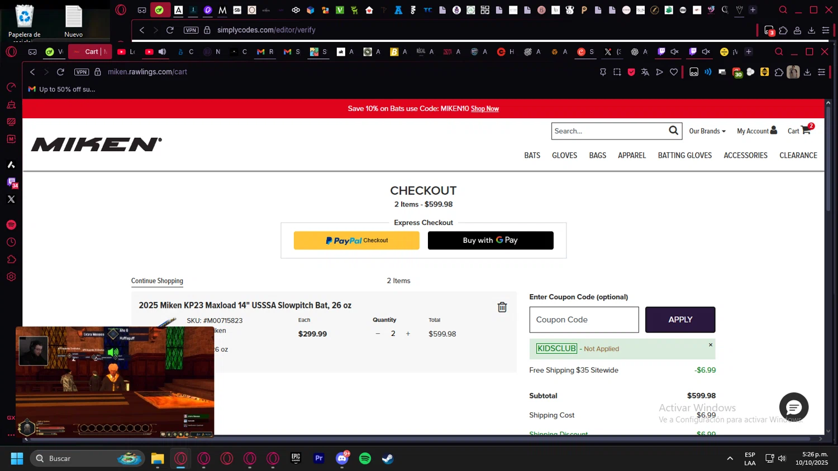Open the live chat bubble

tap(794, 407)
